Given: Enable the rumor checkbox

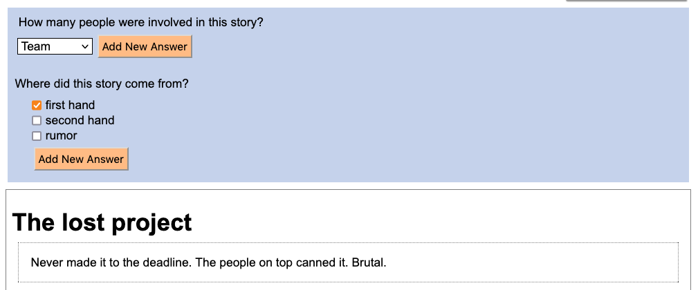Looking at the screenshot, I should click(x=37, y=136).
